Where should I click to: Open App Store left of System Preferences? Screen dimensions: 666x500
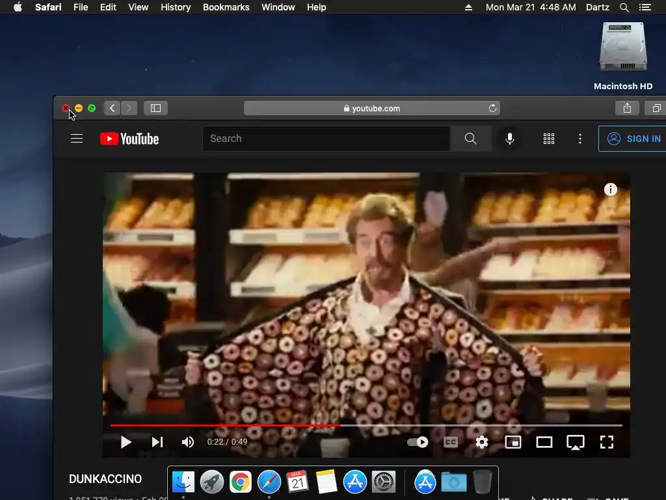tap(354, 482)
